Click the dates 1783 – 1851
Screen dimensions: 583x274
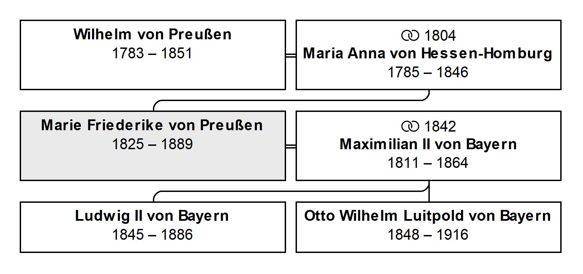click(152, 53)
